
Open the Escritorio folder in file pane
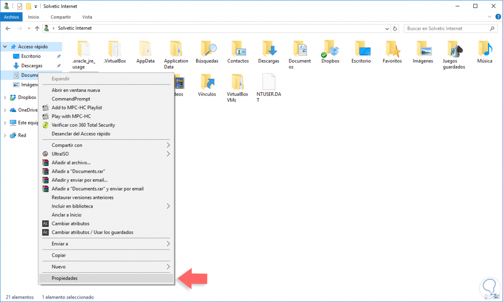[361, 52]
